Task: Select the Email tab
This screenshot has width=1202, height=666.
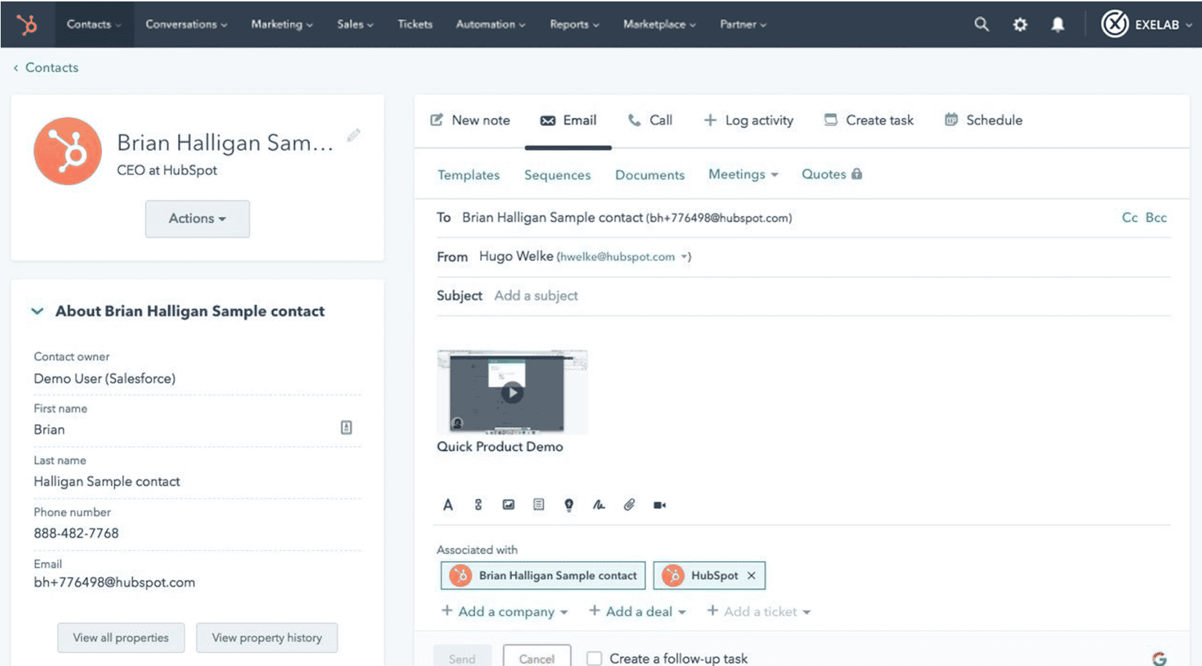Action: point(568,120)
